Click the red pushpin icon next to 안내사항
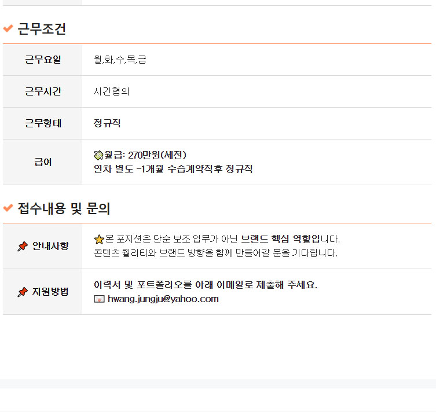Viewport: 436px width, 415px height. [x=23, y=247]
